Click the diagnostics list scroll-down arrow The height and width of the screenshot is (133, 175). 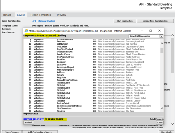coord(162,108)
